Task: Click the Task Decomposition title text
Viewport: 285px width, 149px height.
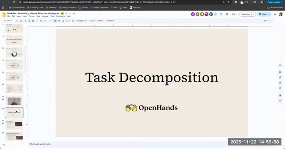Action: tap(152, 78)
